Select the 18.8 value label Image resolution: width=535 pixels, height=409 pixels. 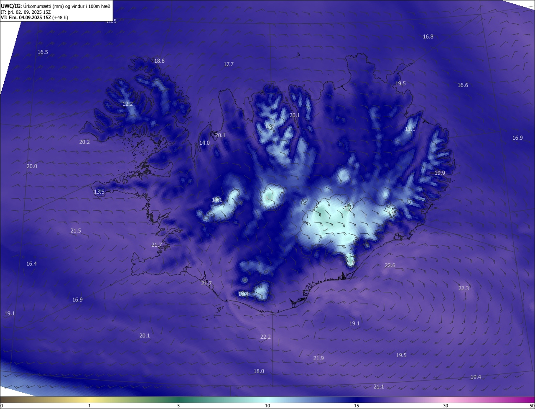[x=159, y=61]
